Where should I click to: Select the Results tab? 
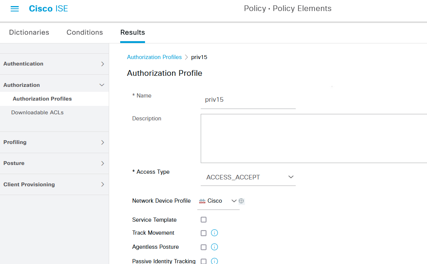133,32
